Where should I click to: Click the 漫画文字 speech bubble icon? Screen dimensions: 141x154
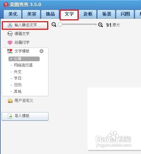click(10, 34)
